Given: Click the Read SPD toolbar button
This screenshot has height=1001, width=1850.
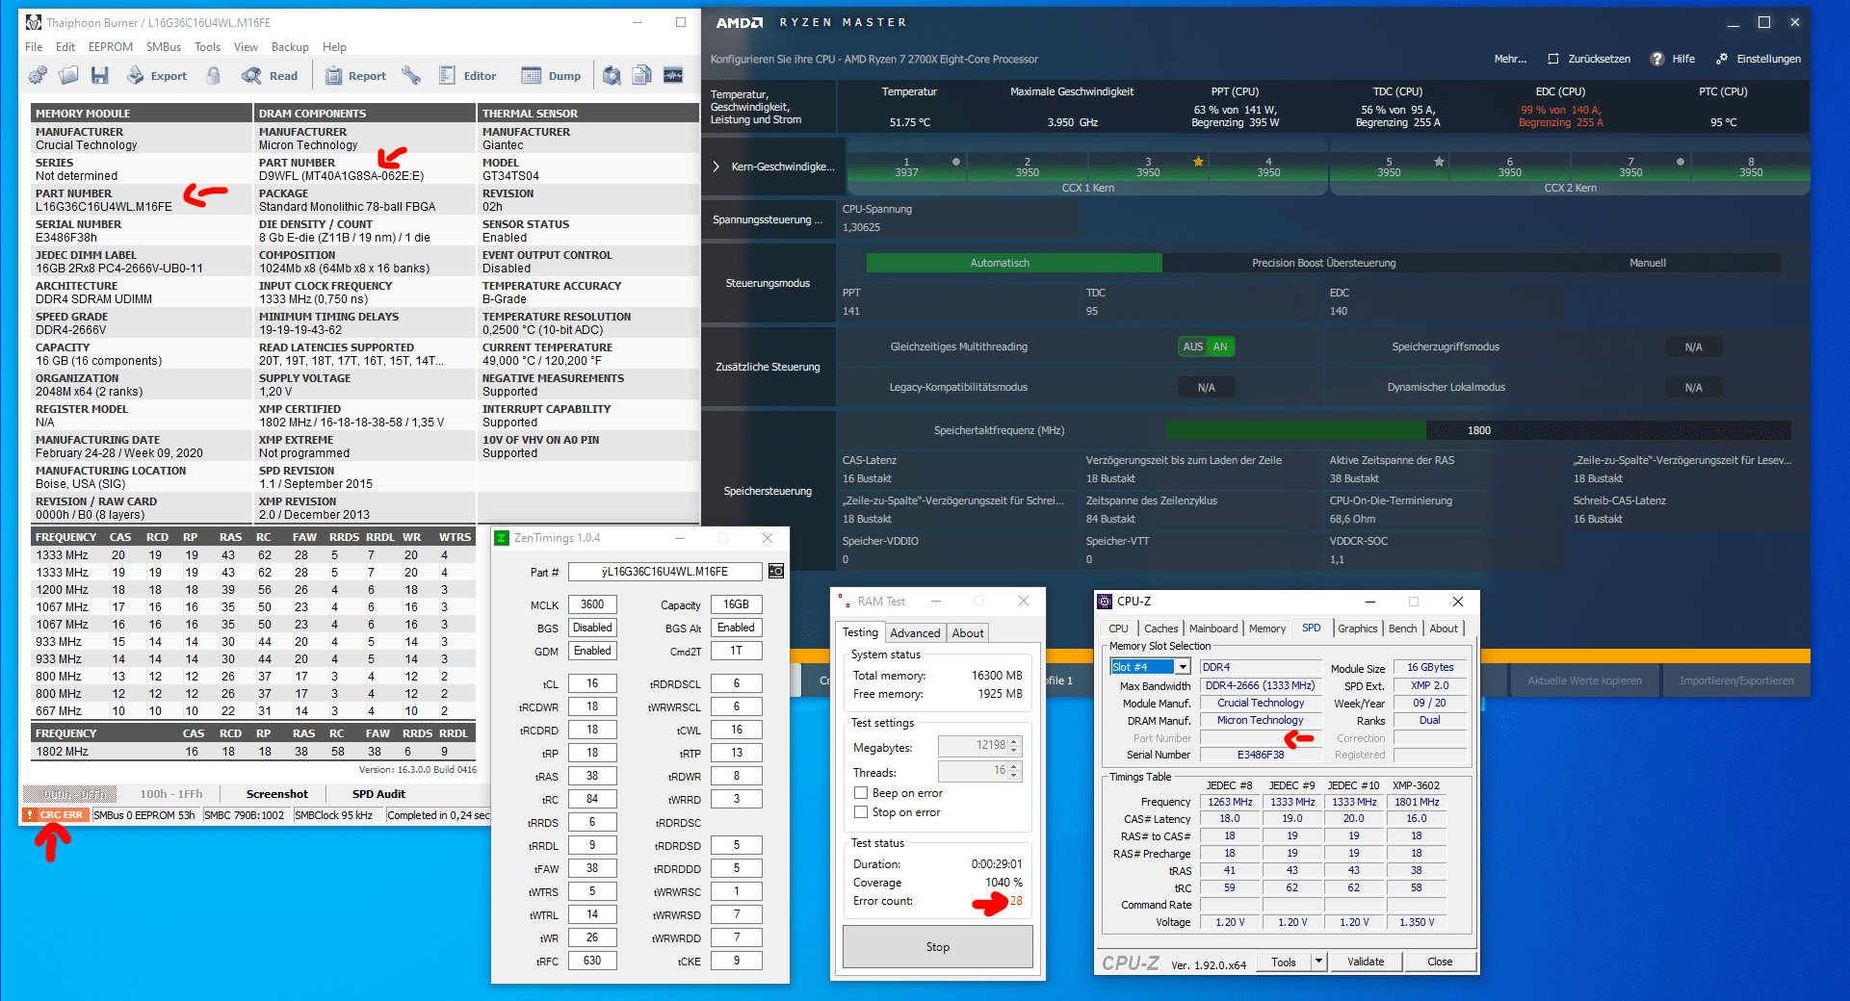Looking at the screenshot, I should tap(271, 75).
